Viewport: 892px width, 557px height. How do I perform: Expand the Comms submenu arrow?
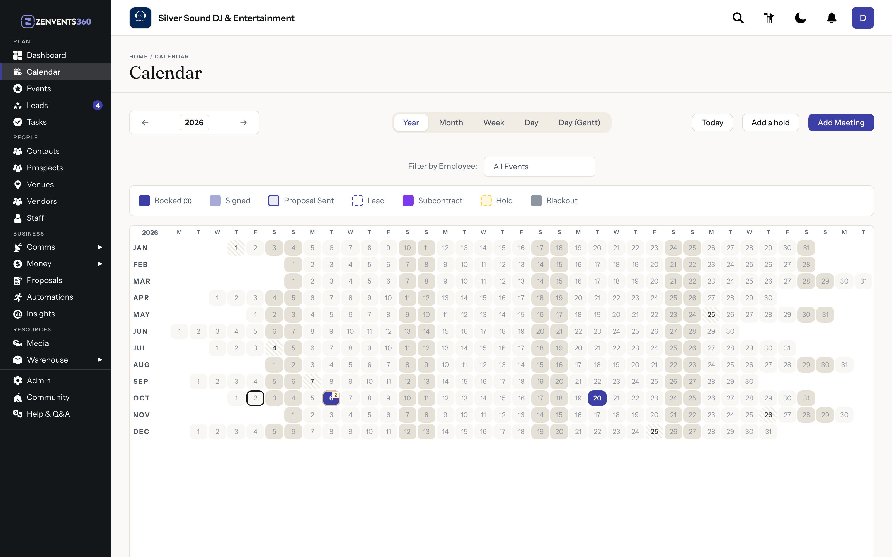click(100, 247)
